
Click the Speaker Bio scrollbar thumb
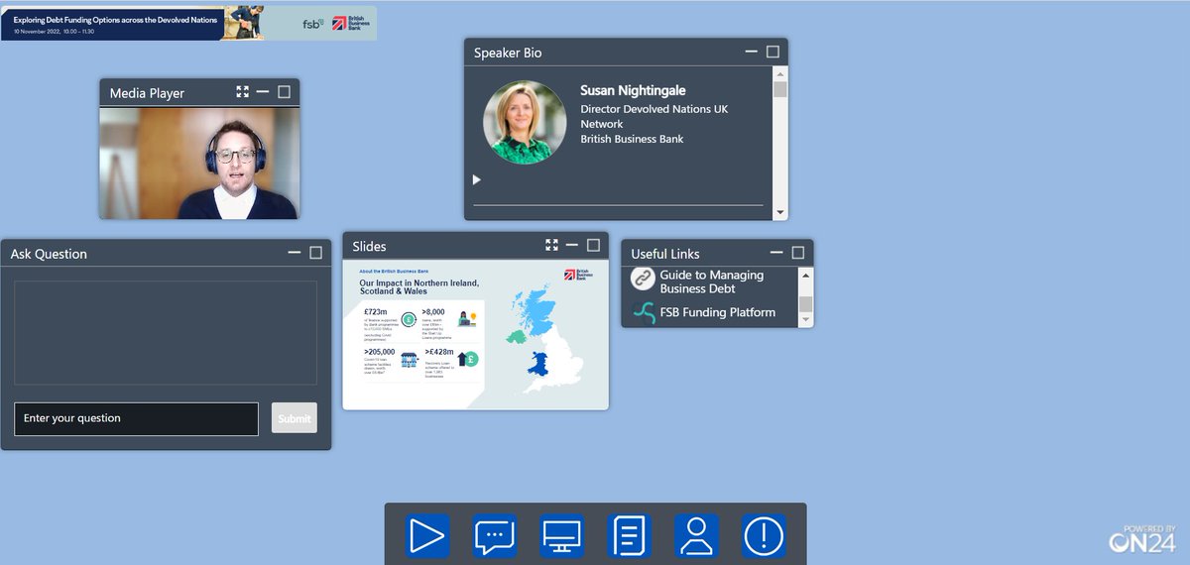tap(780, 89)
